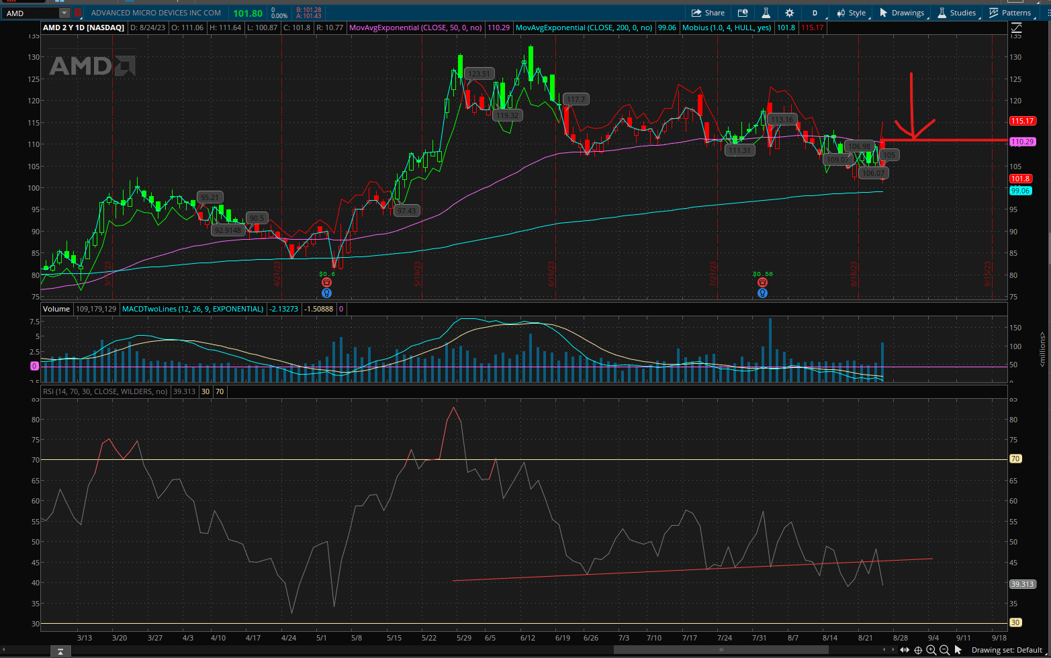Click the zoom out magnifier icon
The width and height of the screenshot is (1051, 658).
pyautogui.click(x=944, y=650)
